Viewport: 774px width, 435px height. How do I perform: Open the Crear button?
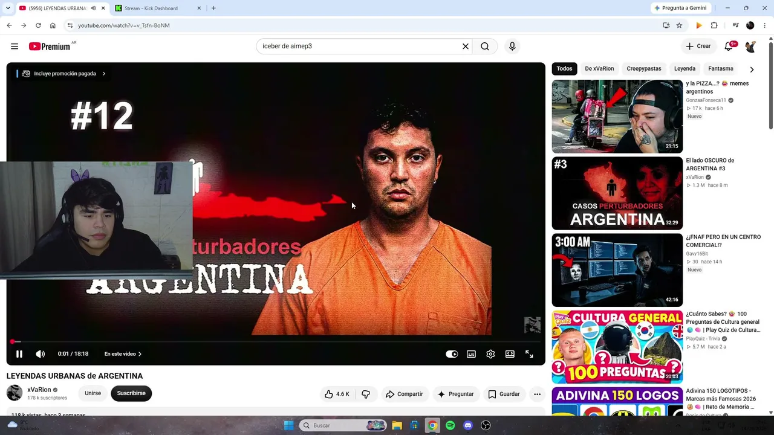tap(698, 47)
